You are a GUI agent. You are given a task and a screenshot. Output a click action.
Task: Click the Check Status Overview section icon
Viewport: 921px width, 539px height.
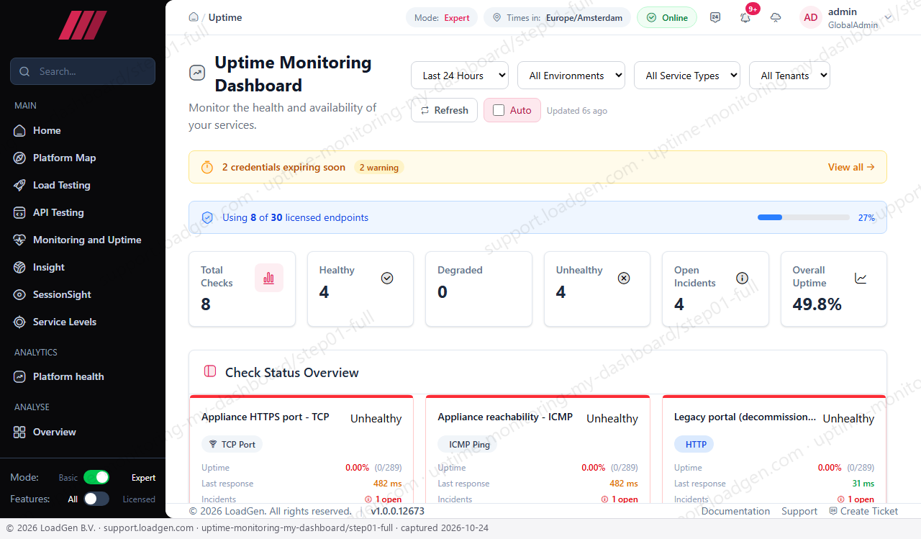click(x=210, y=371)
